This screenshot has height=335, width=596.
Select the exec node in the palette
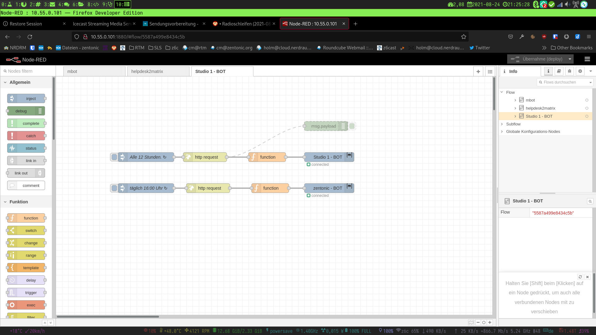click(x=26, y=305)
